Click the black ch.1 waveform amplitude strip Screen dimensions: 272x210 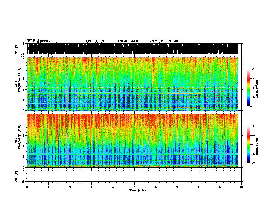132,49
